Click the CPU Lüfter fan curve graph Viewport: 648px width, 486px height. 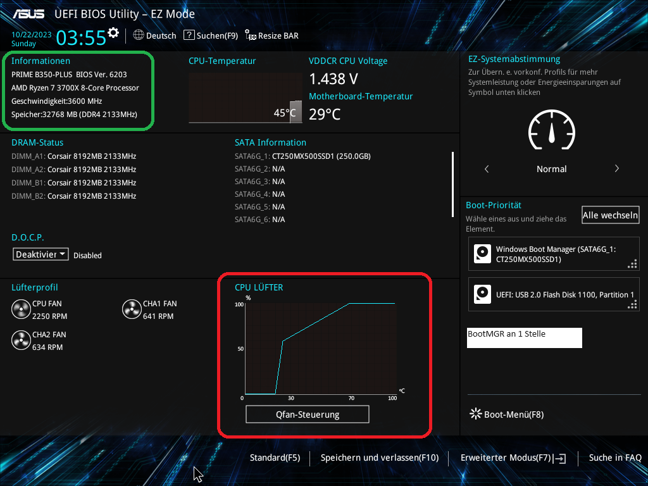click(321, 349)
